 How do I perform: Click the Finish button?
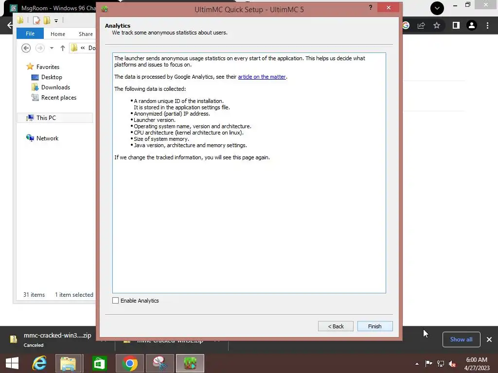point(375,326)
